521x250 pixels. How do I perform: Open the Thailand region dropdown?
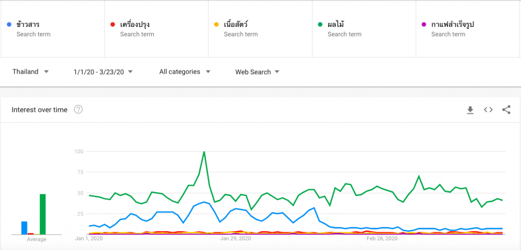coord(31,72)
